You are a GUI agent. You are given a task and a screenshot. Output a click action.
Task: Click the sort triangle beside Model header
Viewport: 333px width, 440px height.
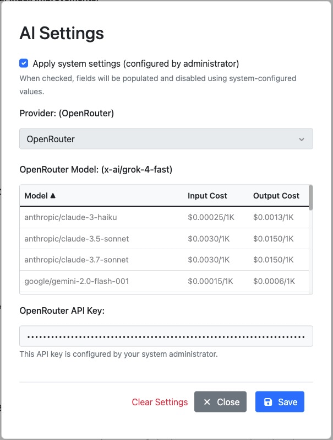53,196
